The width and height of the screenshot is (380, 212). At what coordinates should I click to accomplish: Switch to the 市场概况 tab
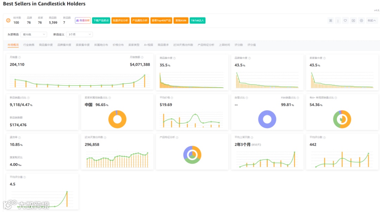(13, 45)
